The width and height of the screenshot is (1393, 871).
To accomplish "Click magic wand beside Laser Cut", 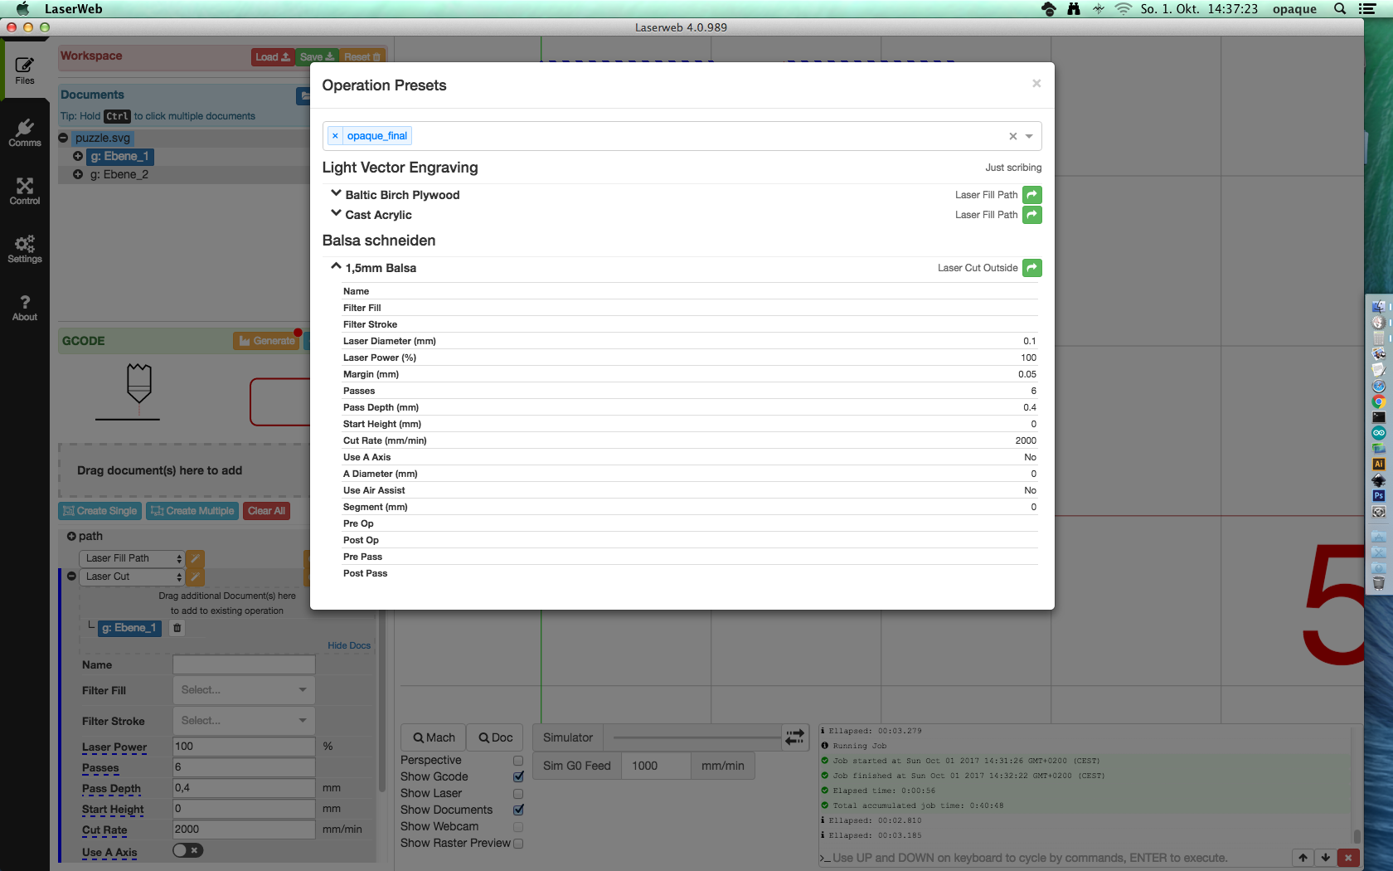I will (195, 577).
